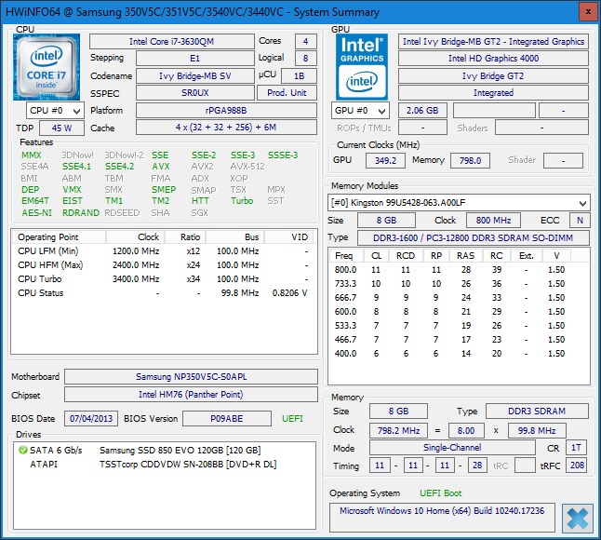Viewport: 601px width, 540px height.
Task: Open the GPU #0 selector dropdown
Action: tap(361, 110)
